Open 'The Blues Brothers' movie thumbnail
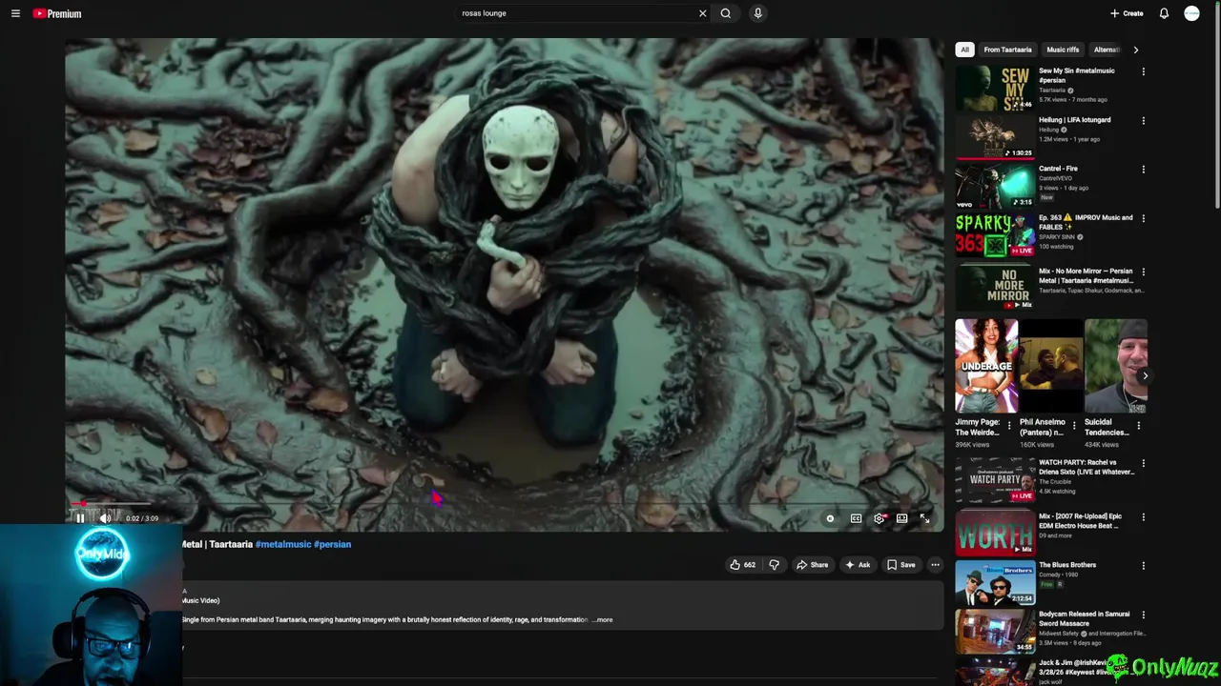1221x686 pixels. click(995, 582)
